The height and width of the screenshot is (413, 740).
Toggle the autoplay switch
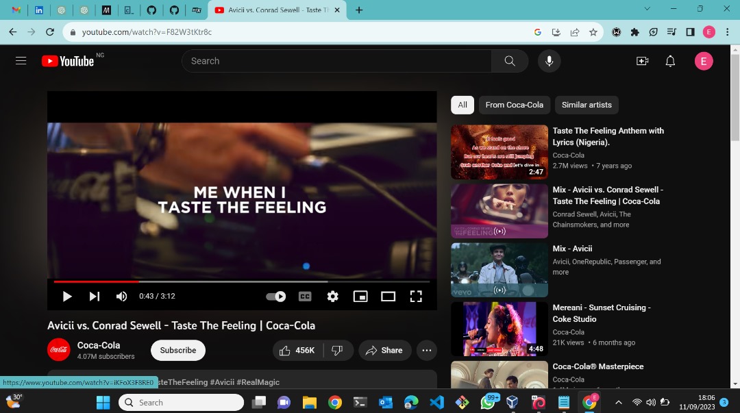[275, 297]
